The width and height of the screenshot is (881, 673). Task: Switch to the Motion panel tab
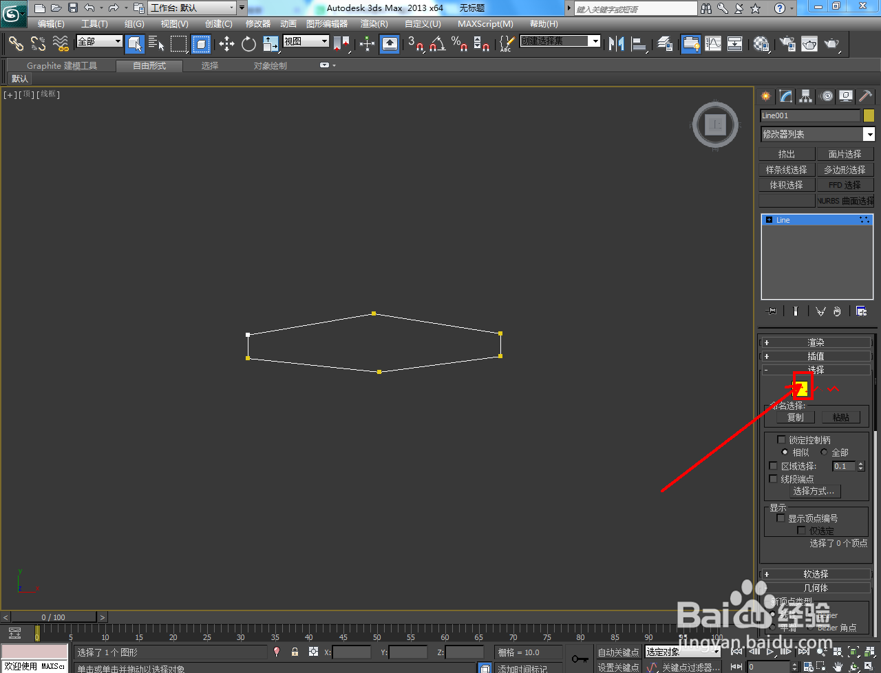(827, 96)
